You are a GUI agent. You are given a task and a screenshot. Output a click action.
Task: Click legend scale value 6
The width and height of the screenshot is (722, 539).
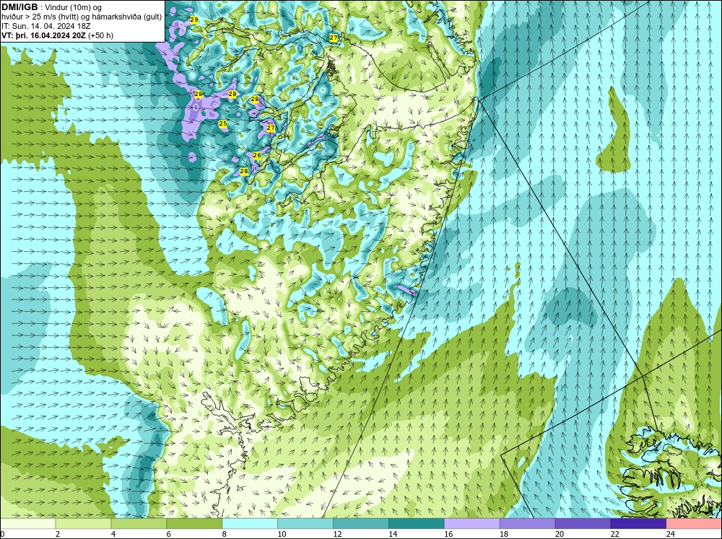tap(168, 534)
